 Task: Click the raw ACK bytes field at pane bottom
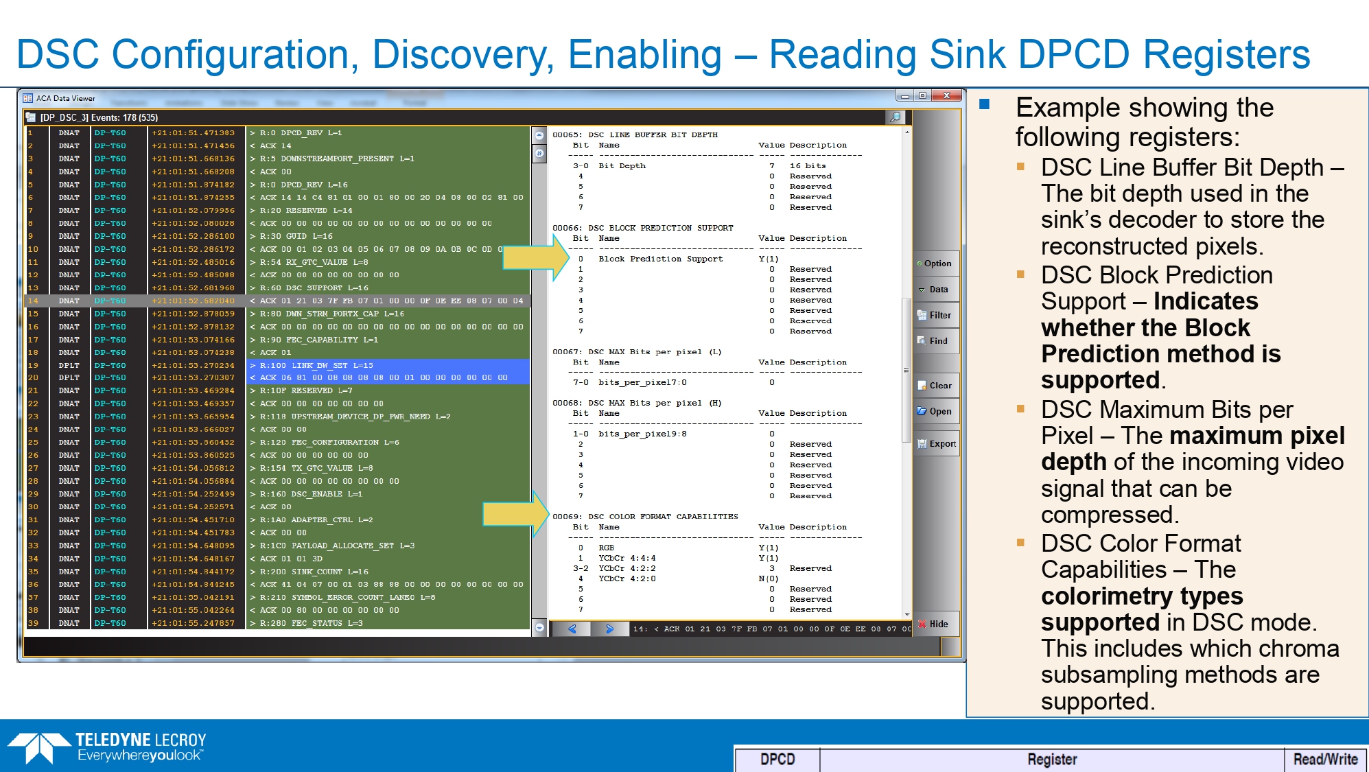click(x=771, y=629)
